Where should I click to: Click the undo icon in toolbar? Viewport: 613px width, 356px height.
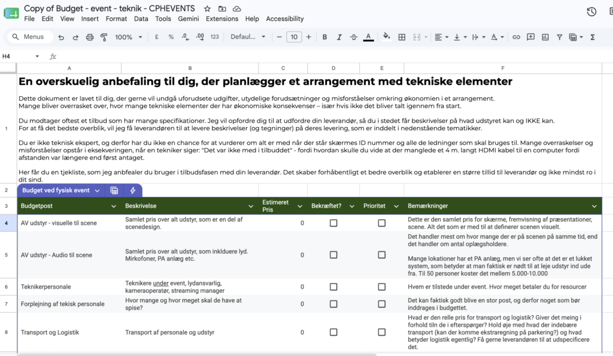click(x=61, y=37)
